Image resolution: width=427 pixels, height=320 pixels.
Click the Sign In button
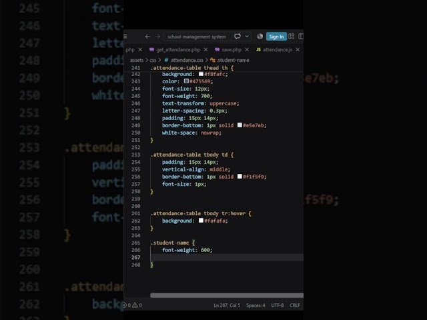pos(276,37)
